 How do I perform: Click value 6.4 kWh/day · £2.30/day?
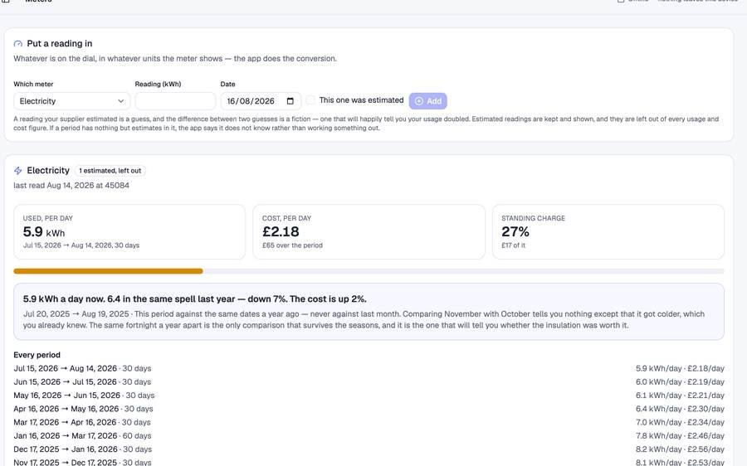(680, 409)
